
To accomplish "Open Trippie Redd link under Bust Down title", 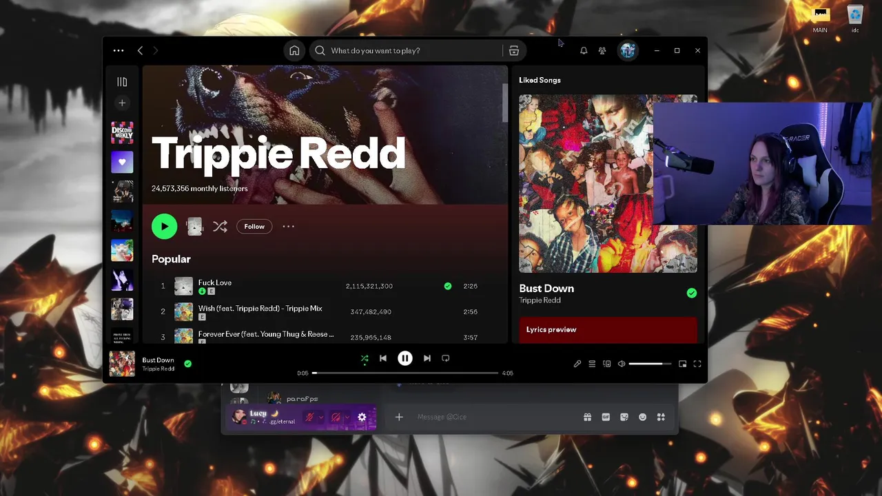I will (540, 300).
